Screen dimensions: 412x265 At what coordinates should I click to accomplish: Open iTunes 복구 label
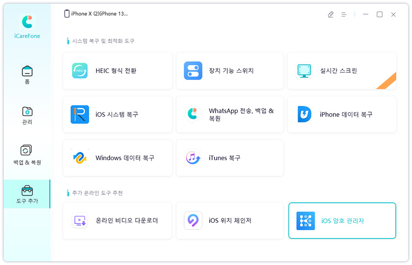click(225, 158)
